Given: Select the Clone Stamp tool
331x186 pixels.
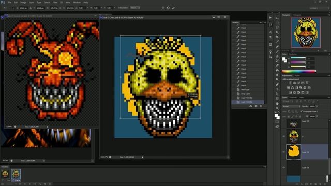Looking at the screenshot, I should coord(277,56).
